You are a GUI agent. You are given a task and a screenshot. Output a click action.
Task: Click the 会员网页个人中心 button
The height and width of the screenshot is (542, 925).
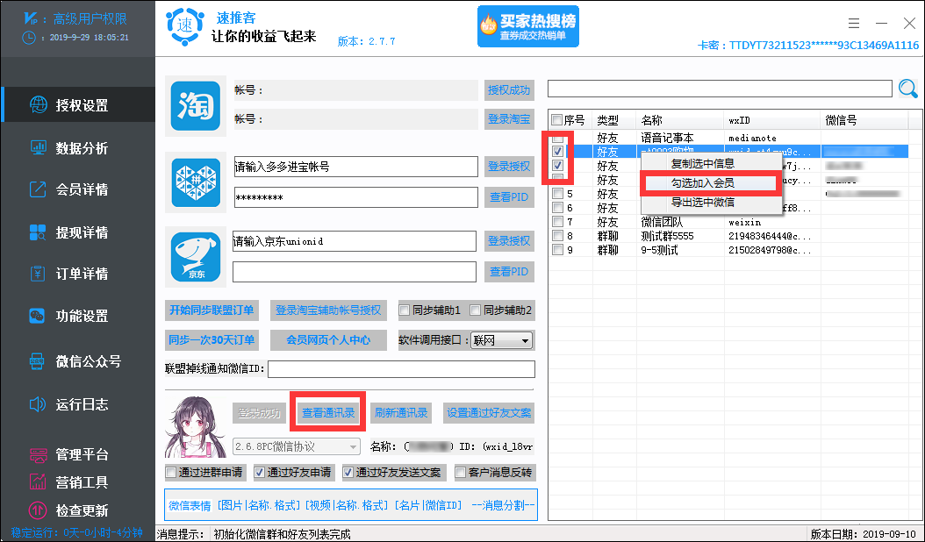click(x=328, y=339)
